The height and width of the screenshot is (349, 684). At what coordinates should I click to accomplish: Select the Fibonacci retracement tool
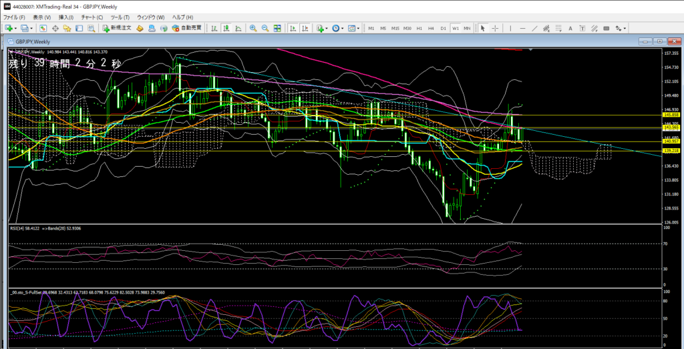pyautogui.click(x=558, y=28)
